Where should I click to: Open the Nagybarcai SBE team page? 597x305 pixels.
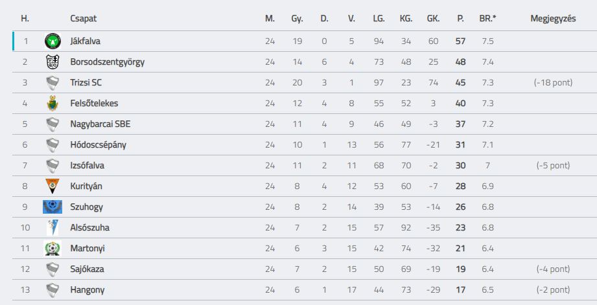coord(100,124)
